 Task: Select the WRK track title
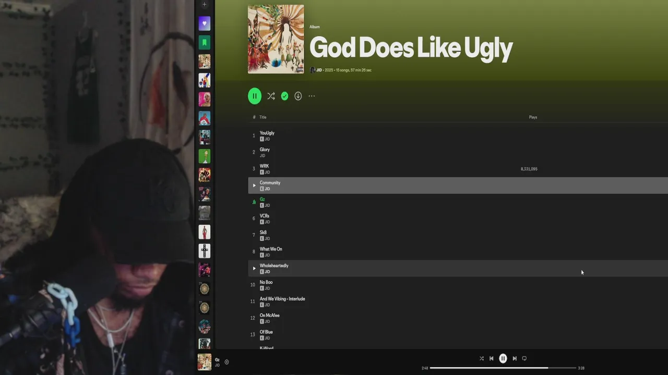tap(264, 166)
